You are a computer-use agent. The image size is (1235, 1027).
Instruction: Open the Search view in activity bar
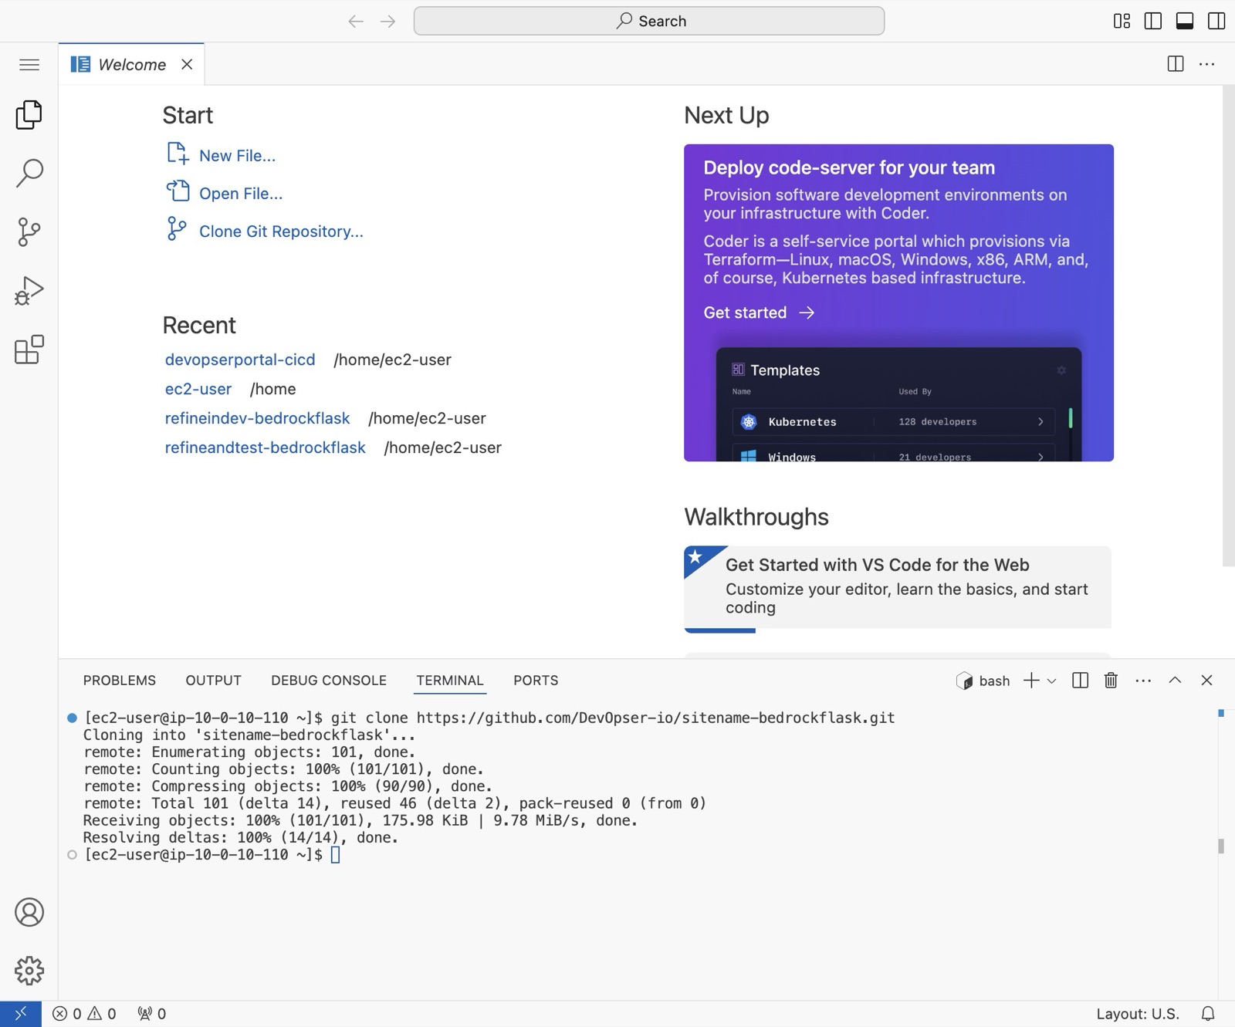click(x=29, y=173)
